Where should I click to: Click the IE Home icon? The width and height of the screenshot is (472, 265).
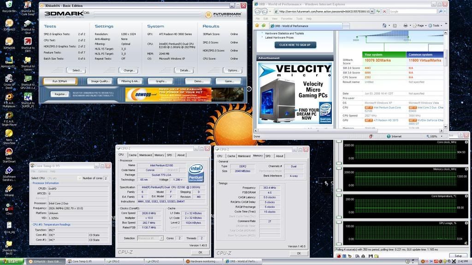(x=384, y=26)
